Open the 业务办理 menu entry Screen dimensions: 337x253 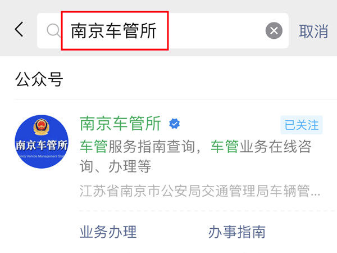(x=108, y=232)
